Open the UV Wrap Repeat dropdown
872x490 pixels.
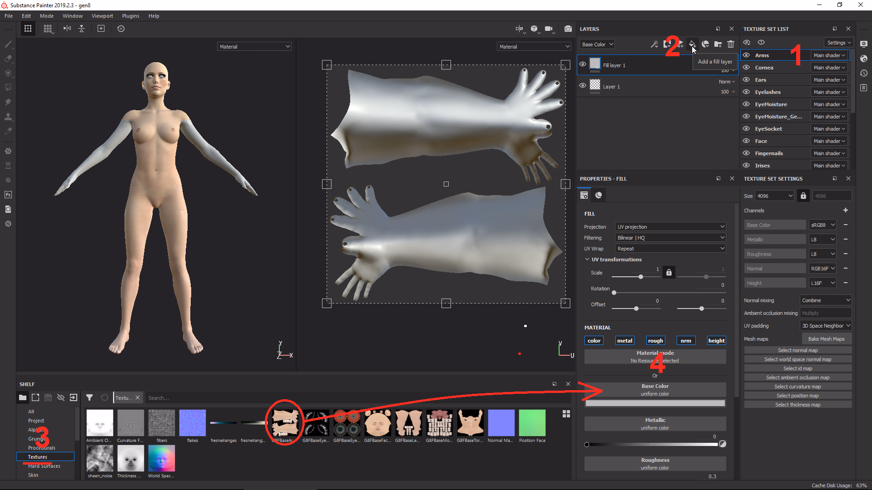[x=670, y=248]
